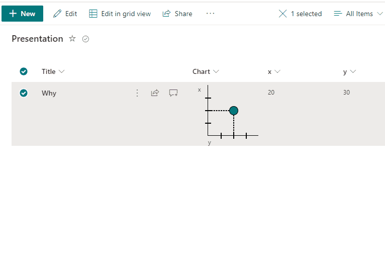Click the Share icon in toolbar

point(166,14)
